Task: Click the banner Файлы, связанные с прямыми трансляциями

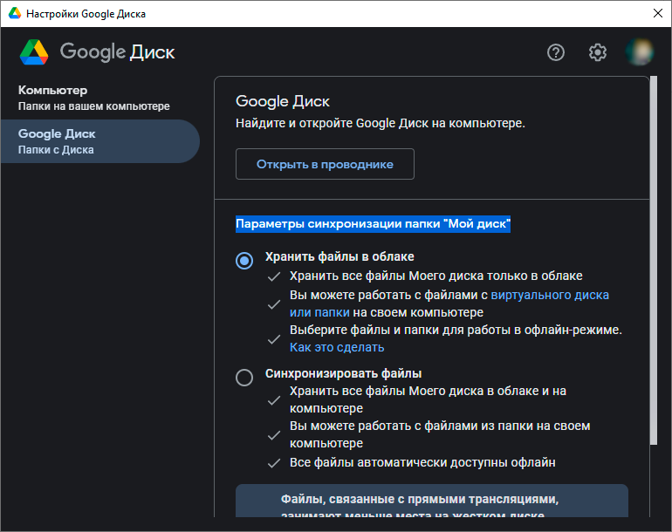Action: pos(432,501)
